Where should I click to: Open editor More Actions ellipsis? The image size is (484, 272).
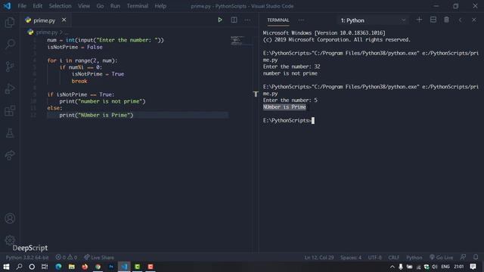(247, 20)
